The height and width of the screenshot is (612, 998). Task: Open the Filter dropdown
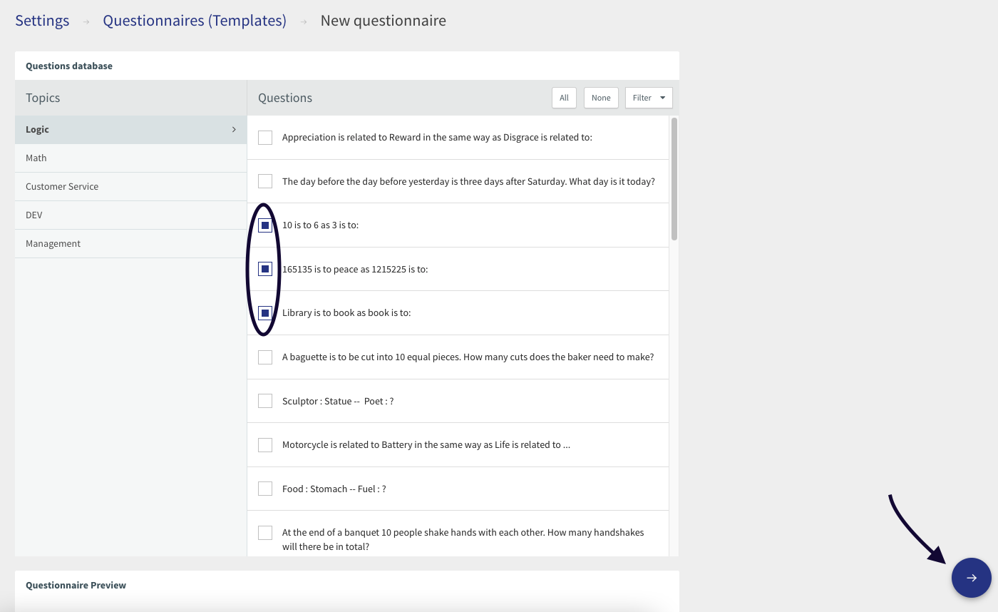649,98
